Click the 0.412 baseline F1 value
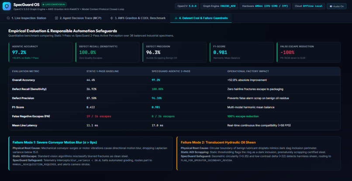This screenshot has height=181, width=352. tap(90, 107)
